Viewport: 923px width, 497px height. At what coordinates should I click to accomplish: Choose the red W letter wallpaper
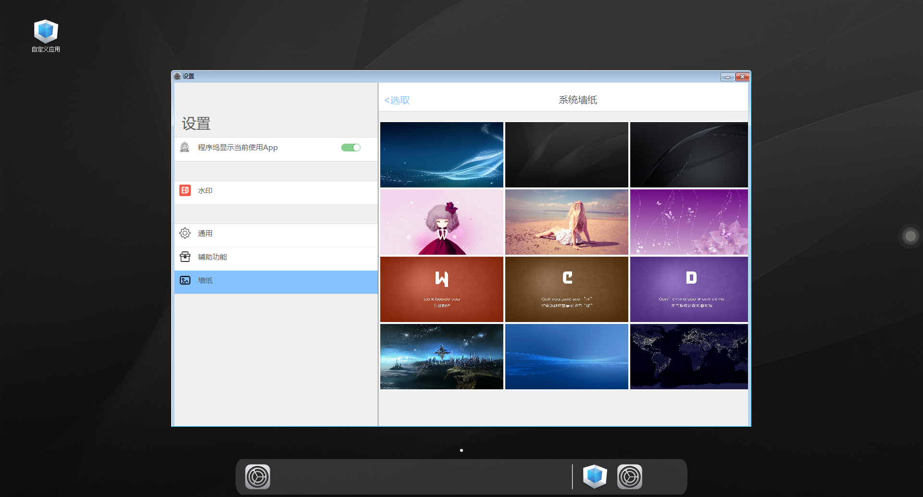pos(442,289)
